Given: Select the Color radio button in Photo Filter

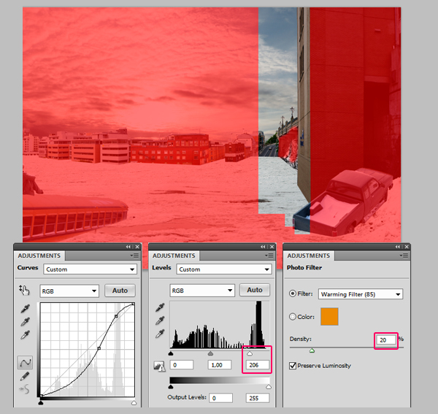Looking at the screenshot, I should click(293, 316).
